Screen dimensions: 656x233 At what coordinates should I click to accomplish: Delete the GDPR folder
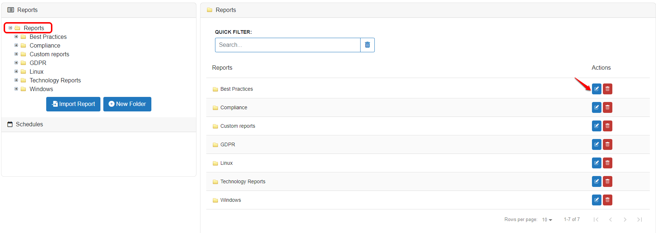(x=607, y=144)
